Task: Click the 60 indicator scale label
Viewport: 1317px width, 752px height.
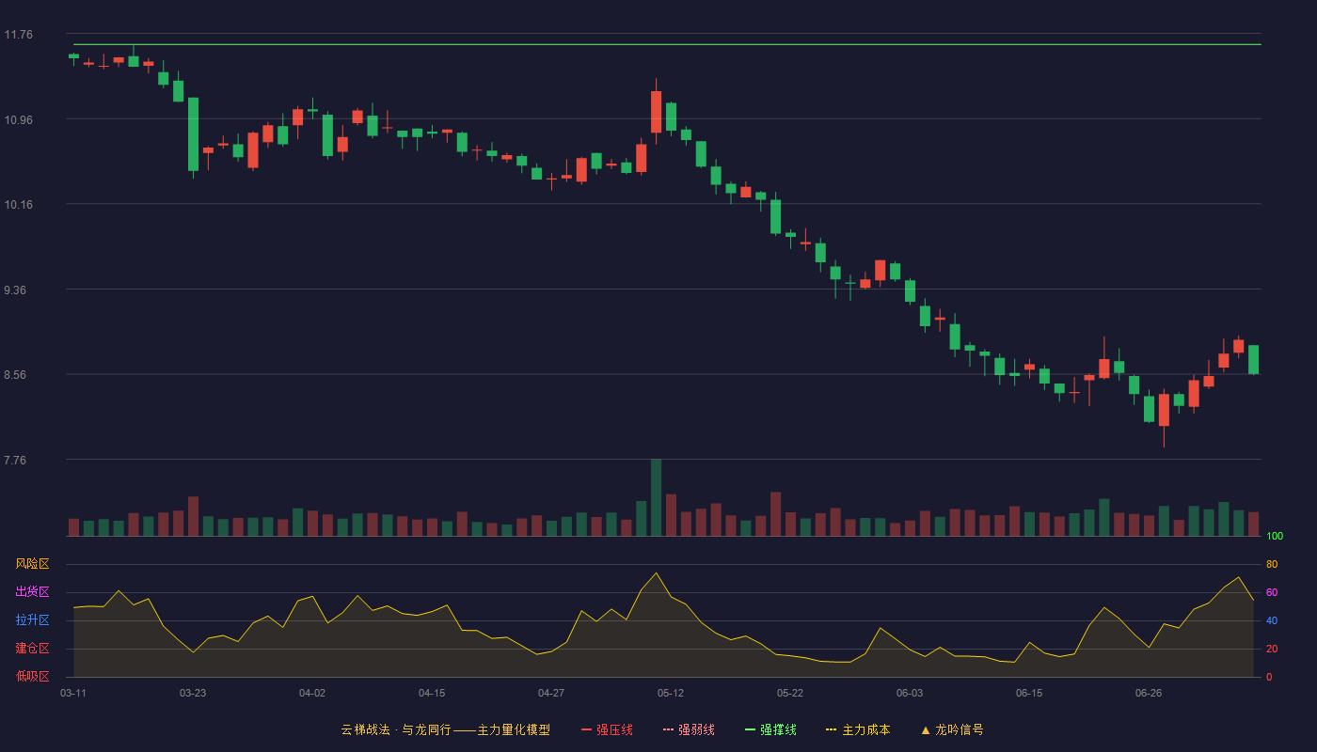Action: [x=1272, y=592]
